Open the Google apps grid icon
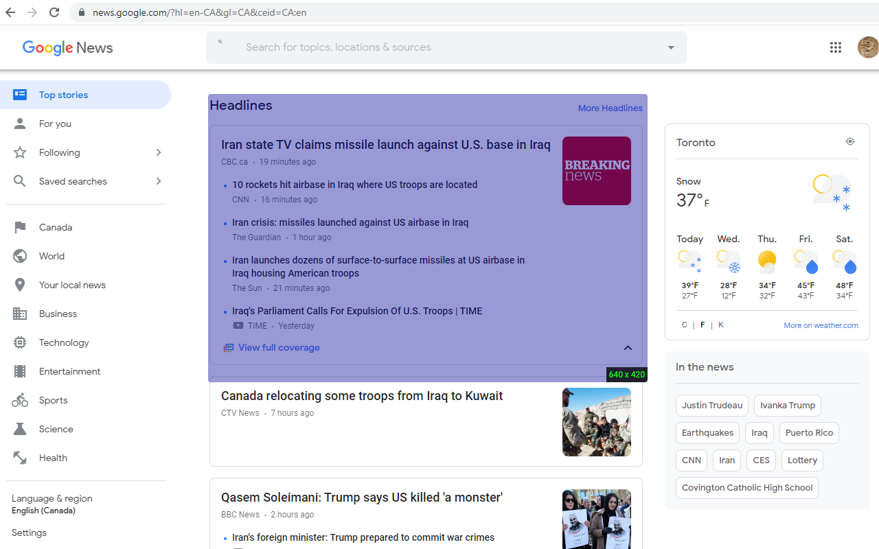This screenshot has height=549, width=879. point(835,47)
